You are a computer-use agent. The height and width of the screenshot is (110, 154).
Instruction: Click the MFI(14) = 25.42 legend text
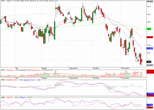tap(13, 97)
